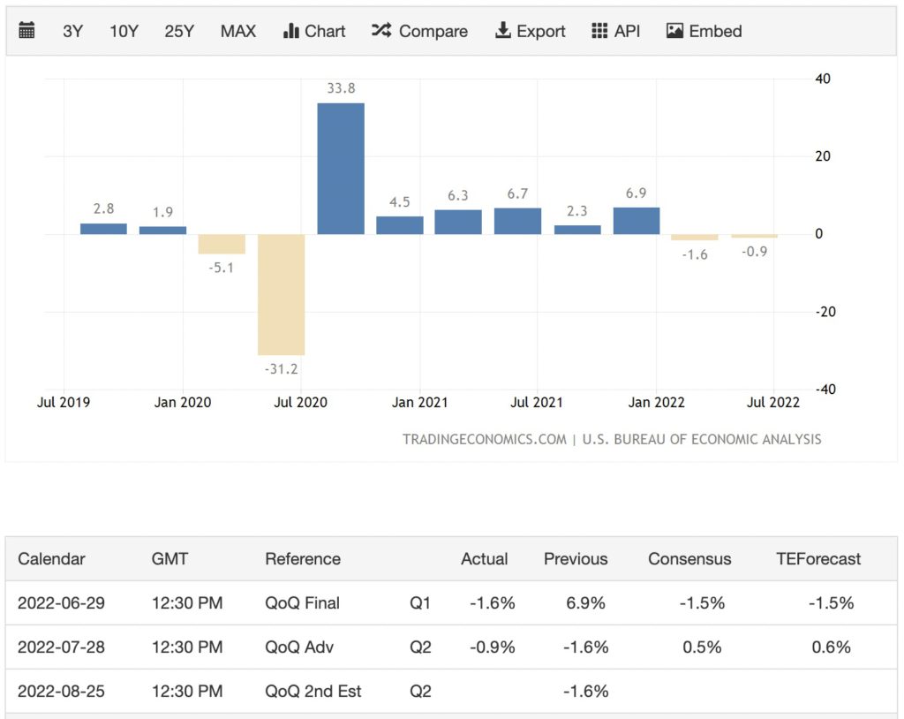Select the MAX time range
Screen dimensions: 904x719
[x=238, y=31]
